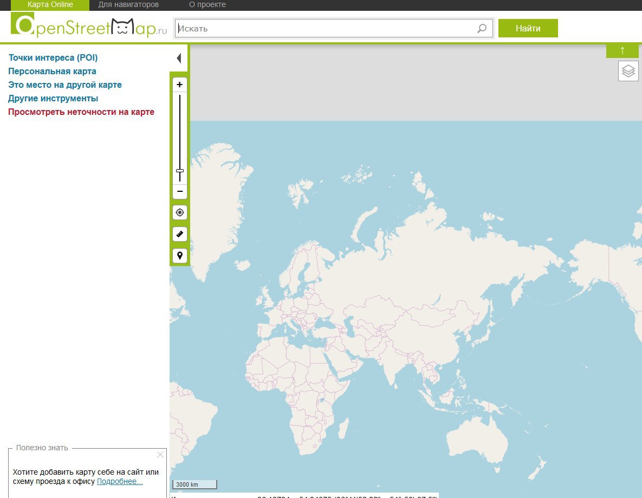Screen dimensions: 642x498
Task: Click the zoom out minus button
Action: [180, 191]
